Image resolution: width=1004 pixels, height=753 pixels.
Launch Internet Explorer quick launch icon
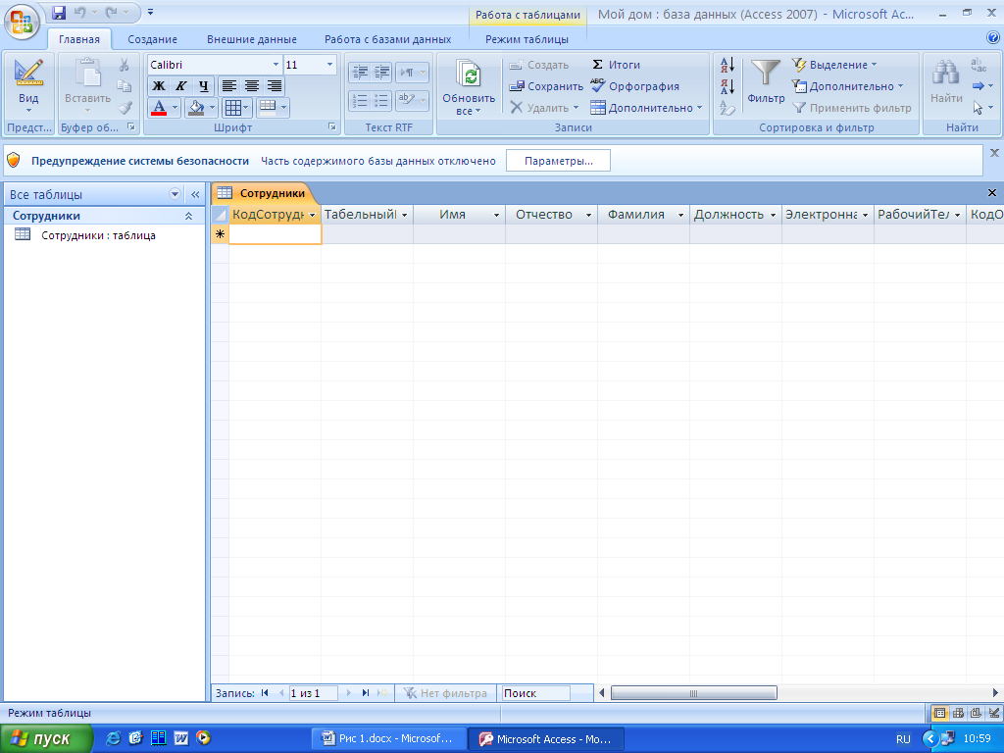[114, 738]
